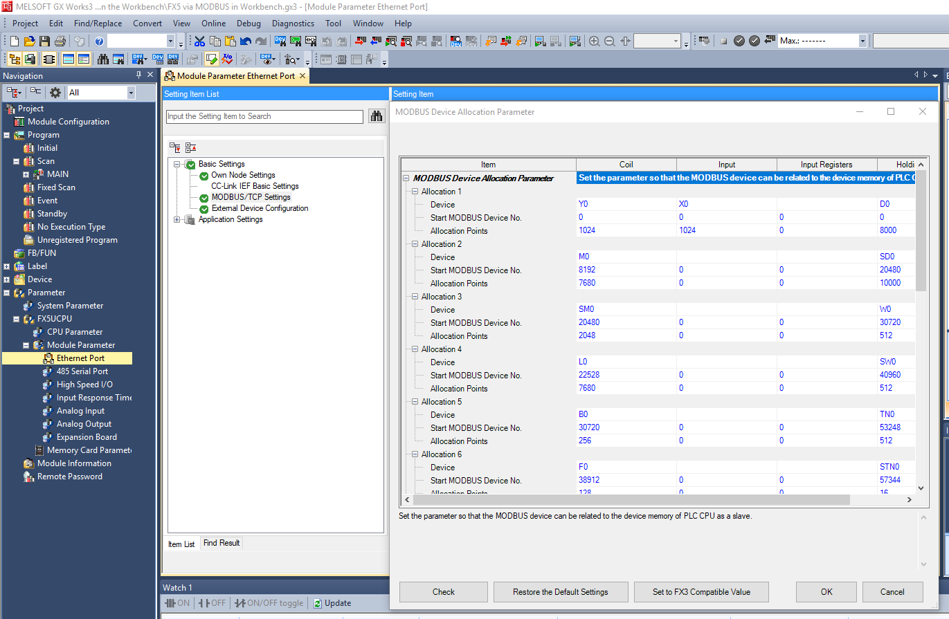Click the Undo arrow toolbar icon
This screenshot has width=949, height=619.
[x=245, y=41]
